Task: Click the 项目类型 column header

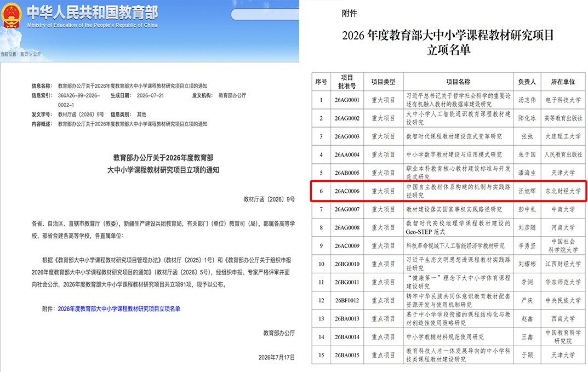Action: click(383, 82)
